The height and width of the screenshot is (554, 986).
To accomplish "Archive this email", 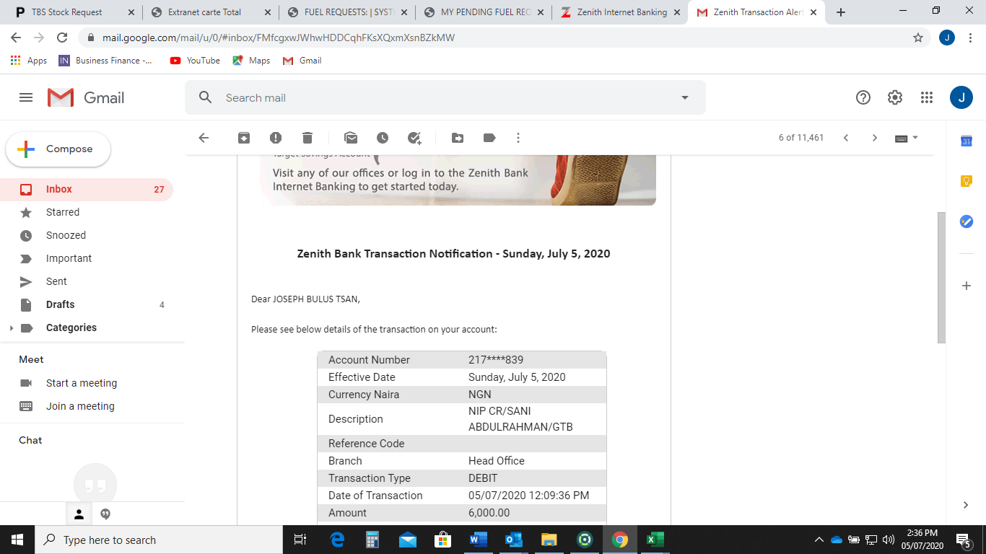I will 244,138.
